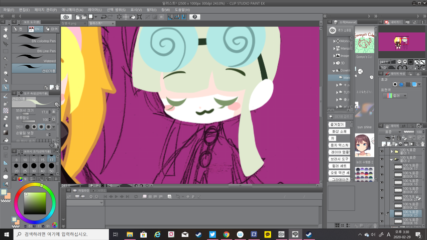Toggle visibility of 레이어 21
This screenshot has height=240, width=427.
382,198
